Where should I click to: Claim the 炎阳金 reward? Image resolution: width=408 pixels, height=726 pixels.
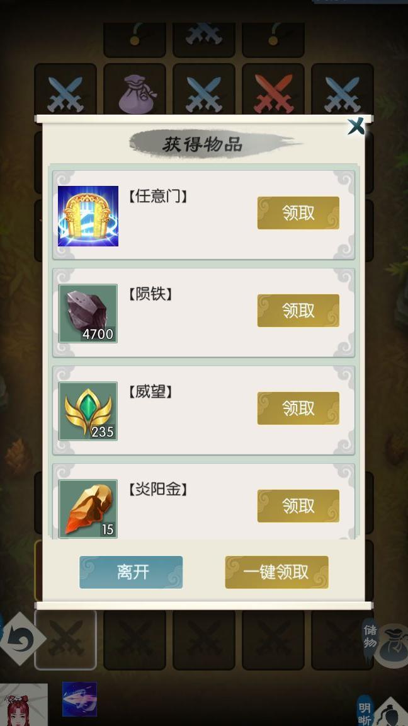coord(298,505)
